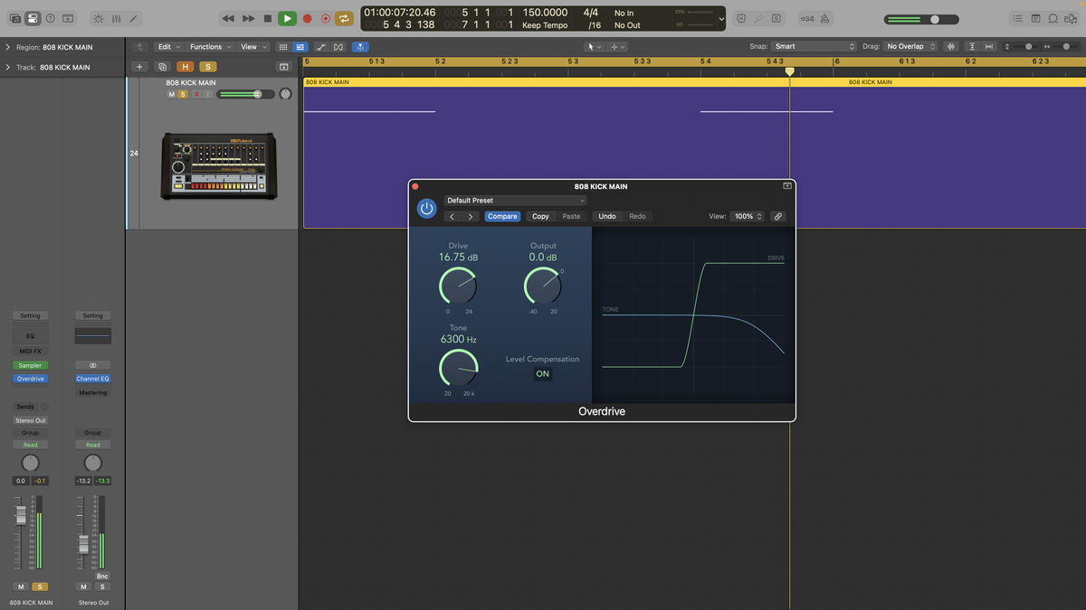
Task: Click the Drive knob
Action: tap(458, 286)
